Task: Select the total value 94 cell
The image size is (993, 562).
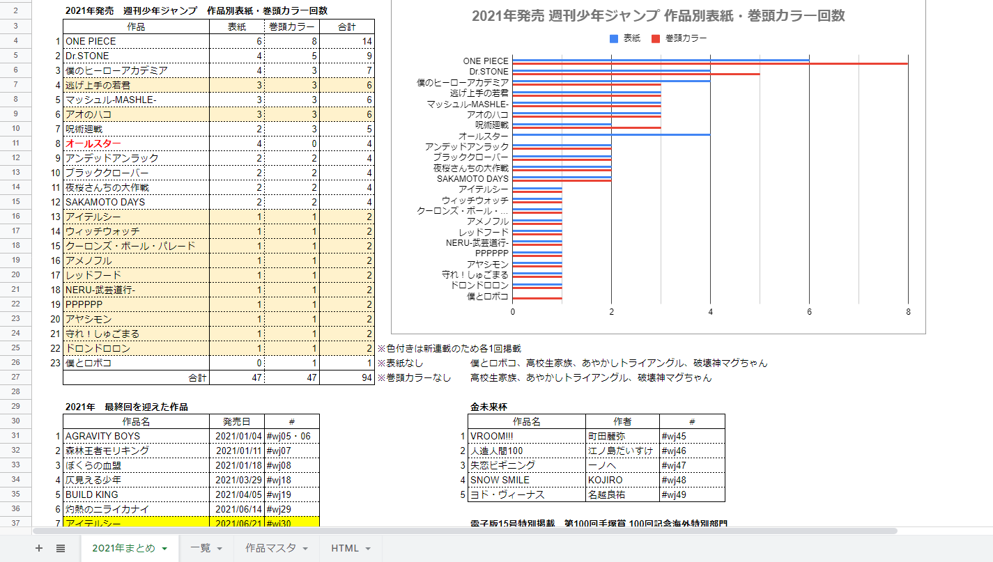Action: coord(347,377)
